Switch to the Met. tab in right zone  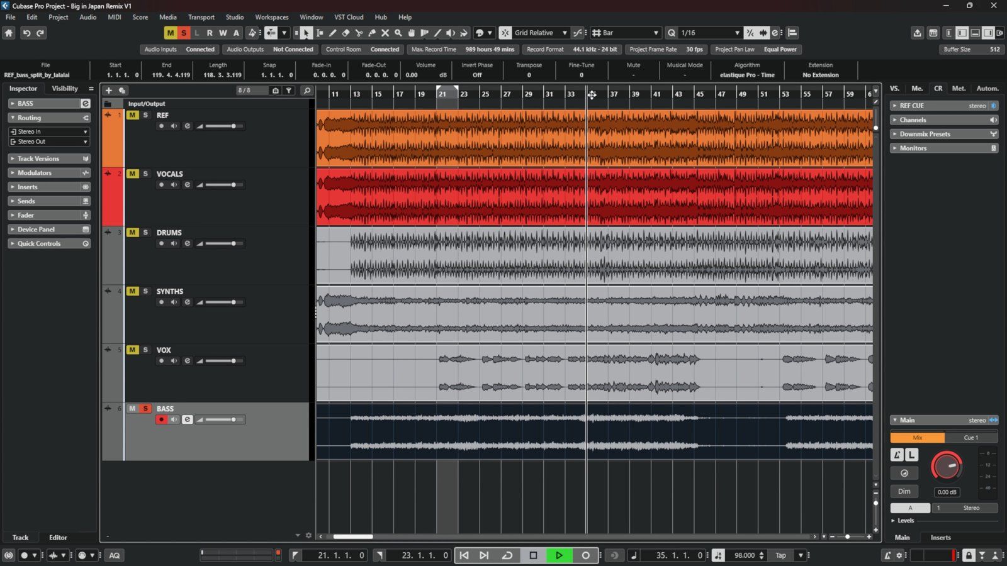pos(959,89)
